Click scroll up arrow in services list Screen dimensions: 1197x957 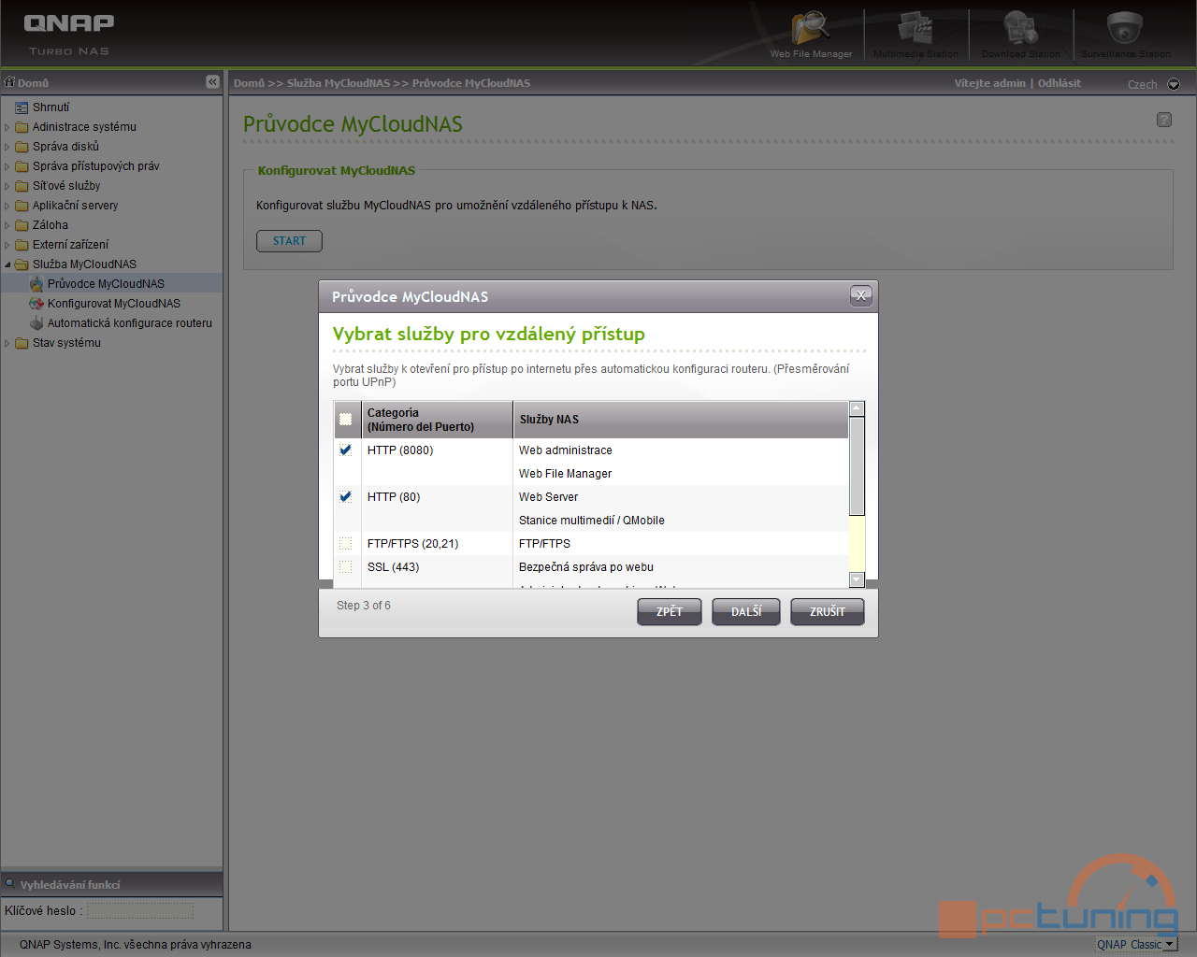tap(857, 409)
